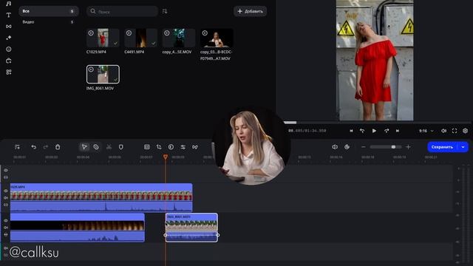Toggle preview player volume icon
Viewport: 473px width, 266px height.
click(443, 131)
